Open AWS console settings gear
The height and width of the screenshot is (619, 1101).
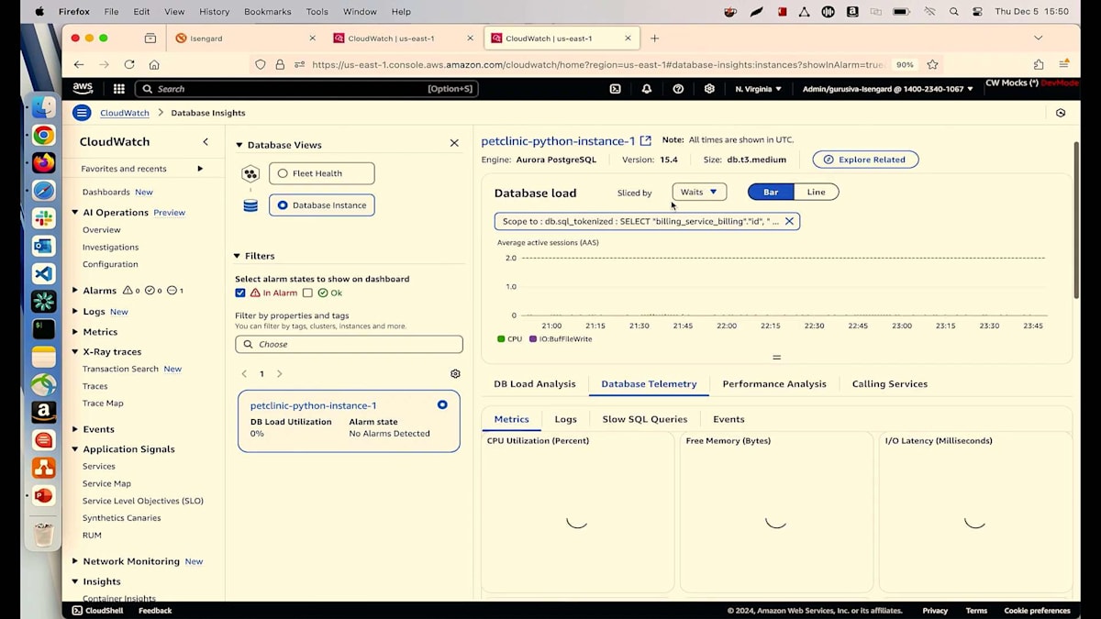pos(709,89)
